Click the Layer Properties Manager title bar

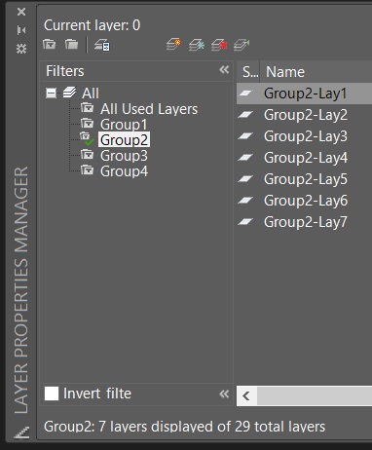click(x=21, y=289)
